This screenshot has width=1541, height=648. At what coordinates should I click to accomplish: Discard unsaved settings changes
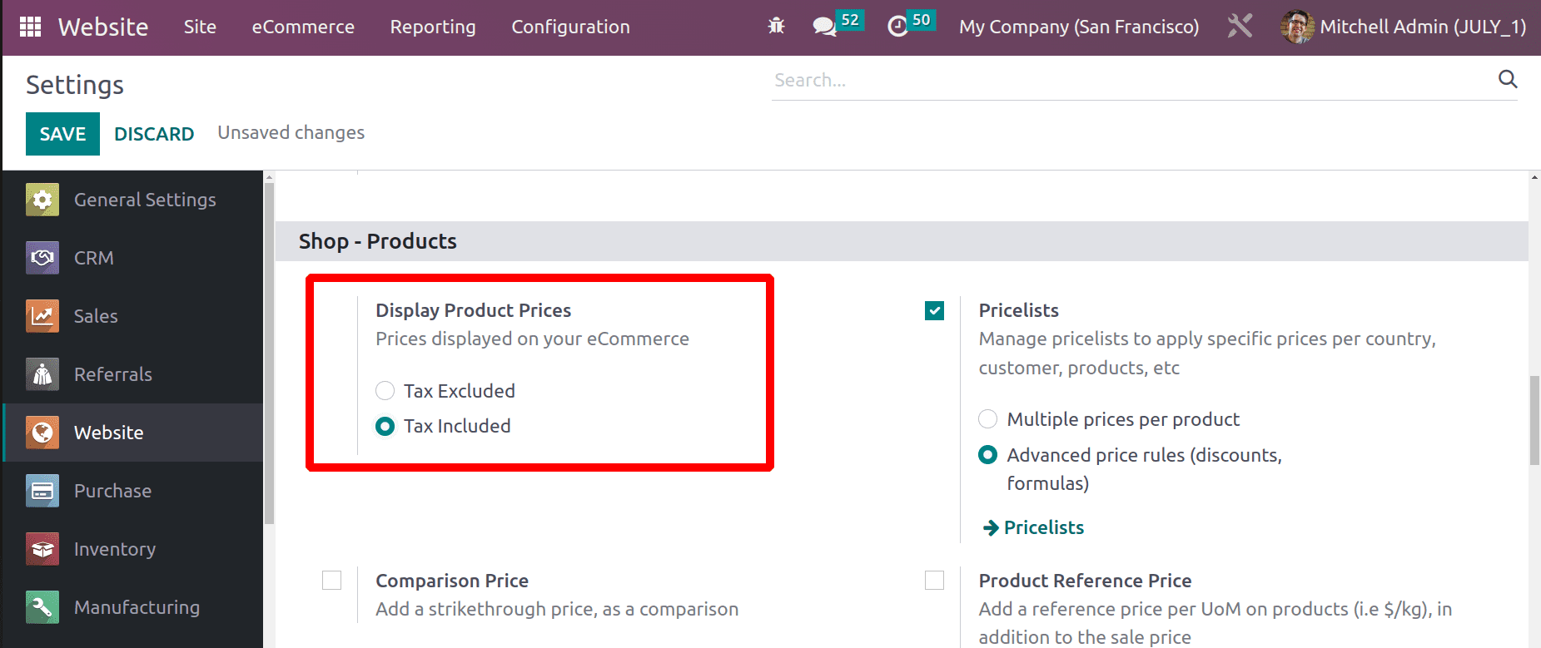click(154, 134)
